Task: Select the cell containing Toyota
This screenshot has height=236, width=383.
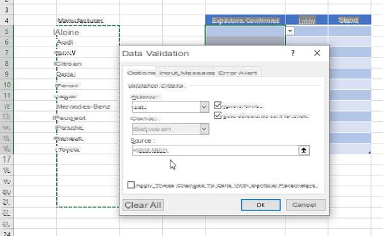Action: (x=88, y=149)
